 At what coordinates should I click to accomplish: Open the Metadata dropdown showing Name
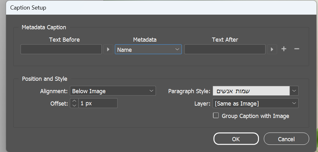tap(148, 49)
